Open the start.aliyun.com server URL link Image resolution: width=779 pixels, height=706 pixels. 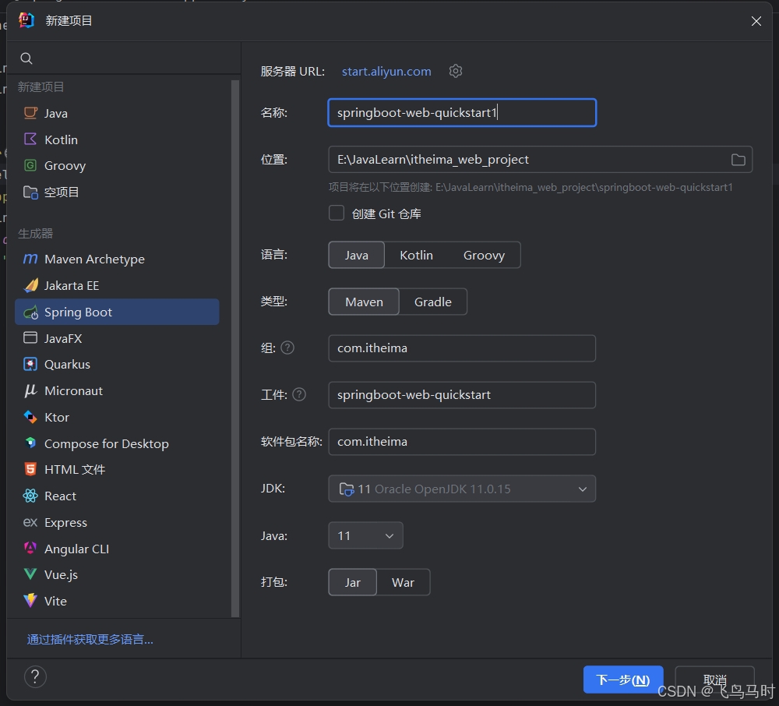[386, 71]
